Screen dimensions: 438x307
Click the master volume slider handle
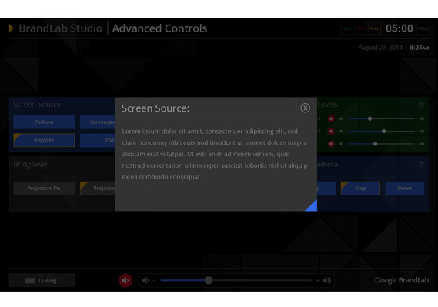click(208, 280)
